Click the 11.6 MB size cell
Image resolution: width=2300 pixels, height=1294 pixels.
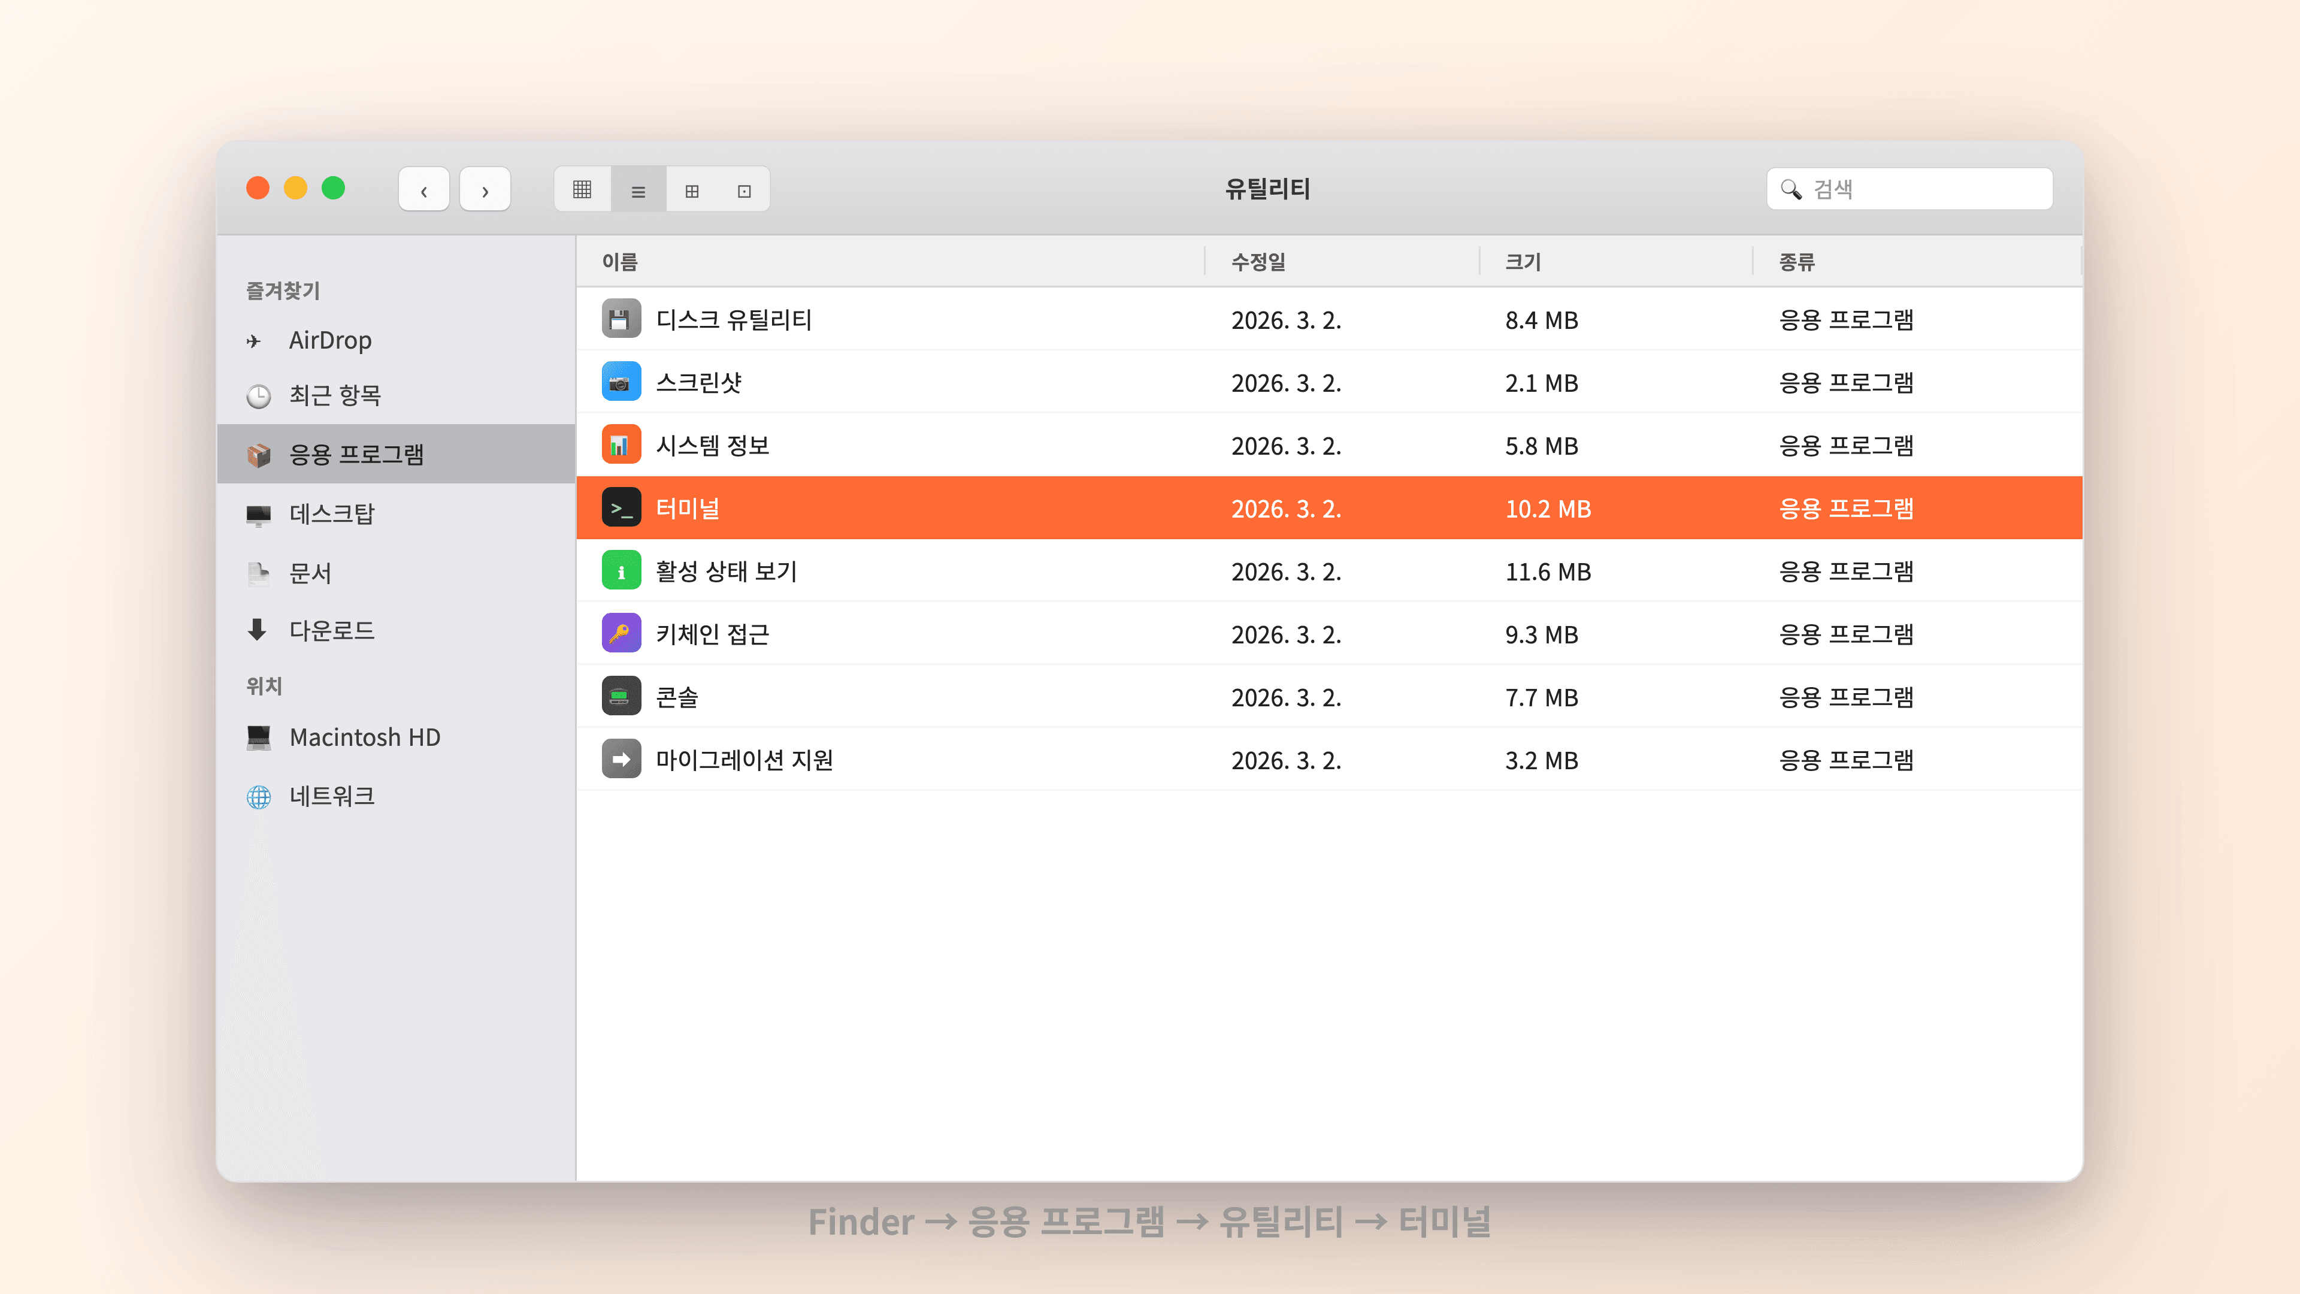1547,573
